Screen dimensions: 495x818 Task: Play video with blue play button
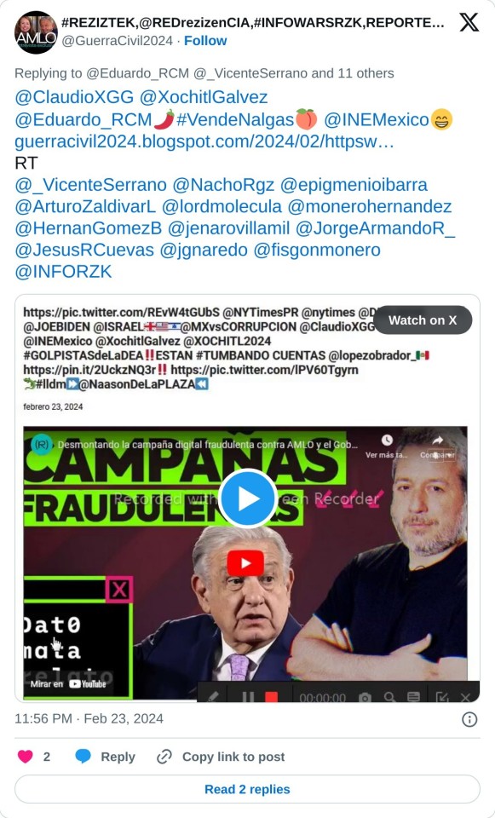(247, 498)
